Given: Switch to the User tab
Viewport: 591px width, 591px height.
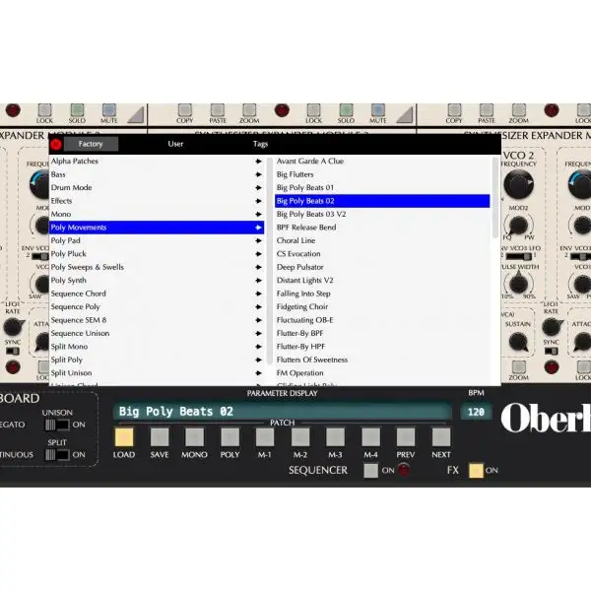Looking at the screenshot, I should (175, 144).
